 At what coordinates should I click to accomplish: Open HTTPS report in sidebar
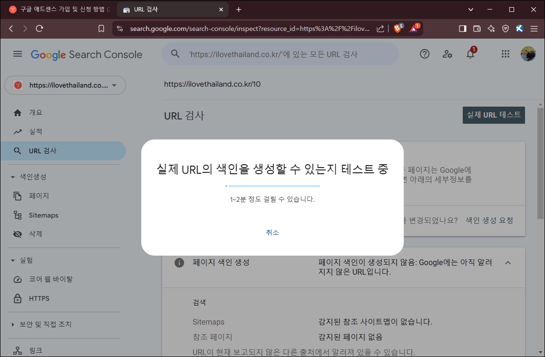(63, 298)
